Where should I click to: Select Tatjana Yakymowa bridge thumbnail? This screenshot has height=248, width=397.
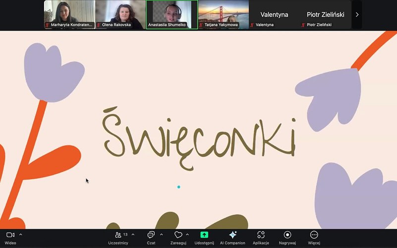click(x=223, y=14)
